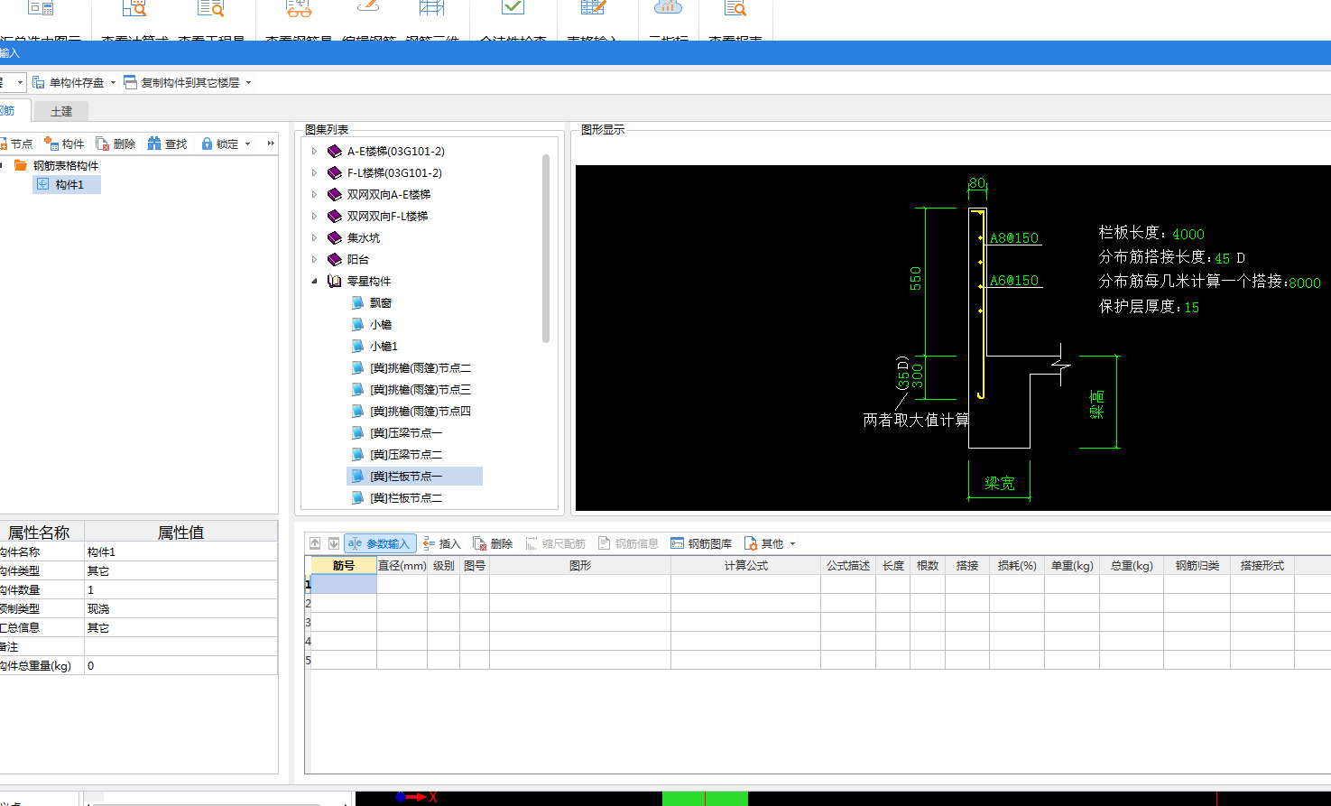Image resolution: width=1331 pixels, height=806 pixels.
Task: Click the move row down arrow icon
Action: point(333,543)
